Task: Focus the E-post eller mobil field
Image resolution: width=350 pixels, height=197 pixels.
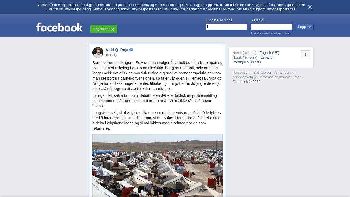Action: point(227,27)
